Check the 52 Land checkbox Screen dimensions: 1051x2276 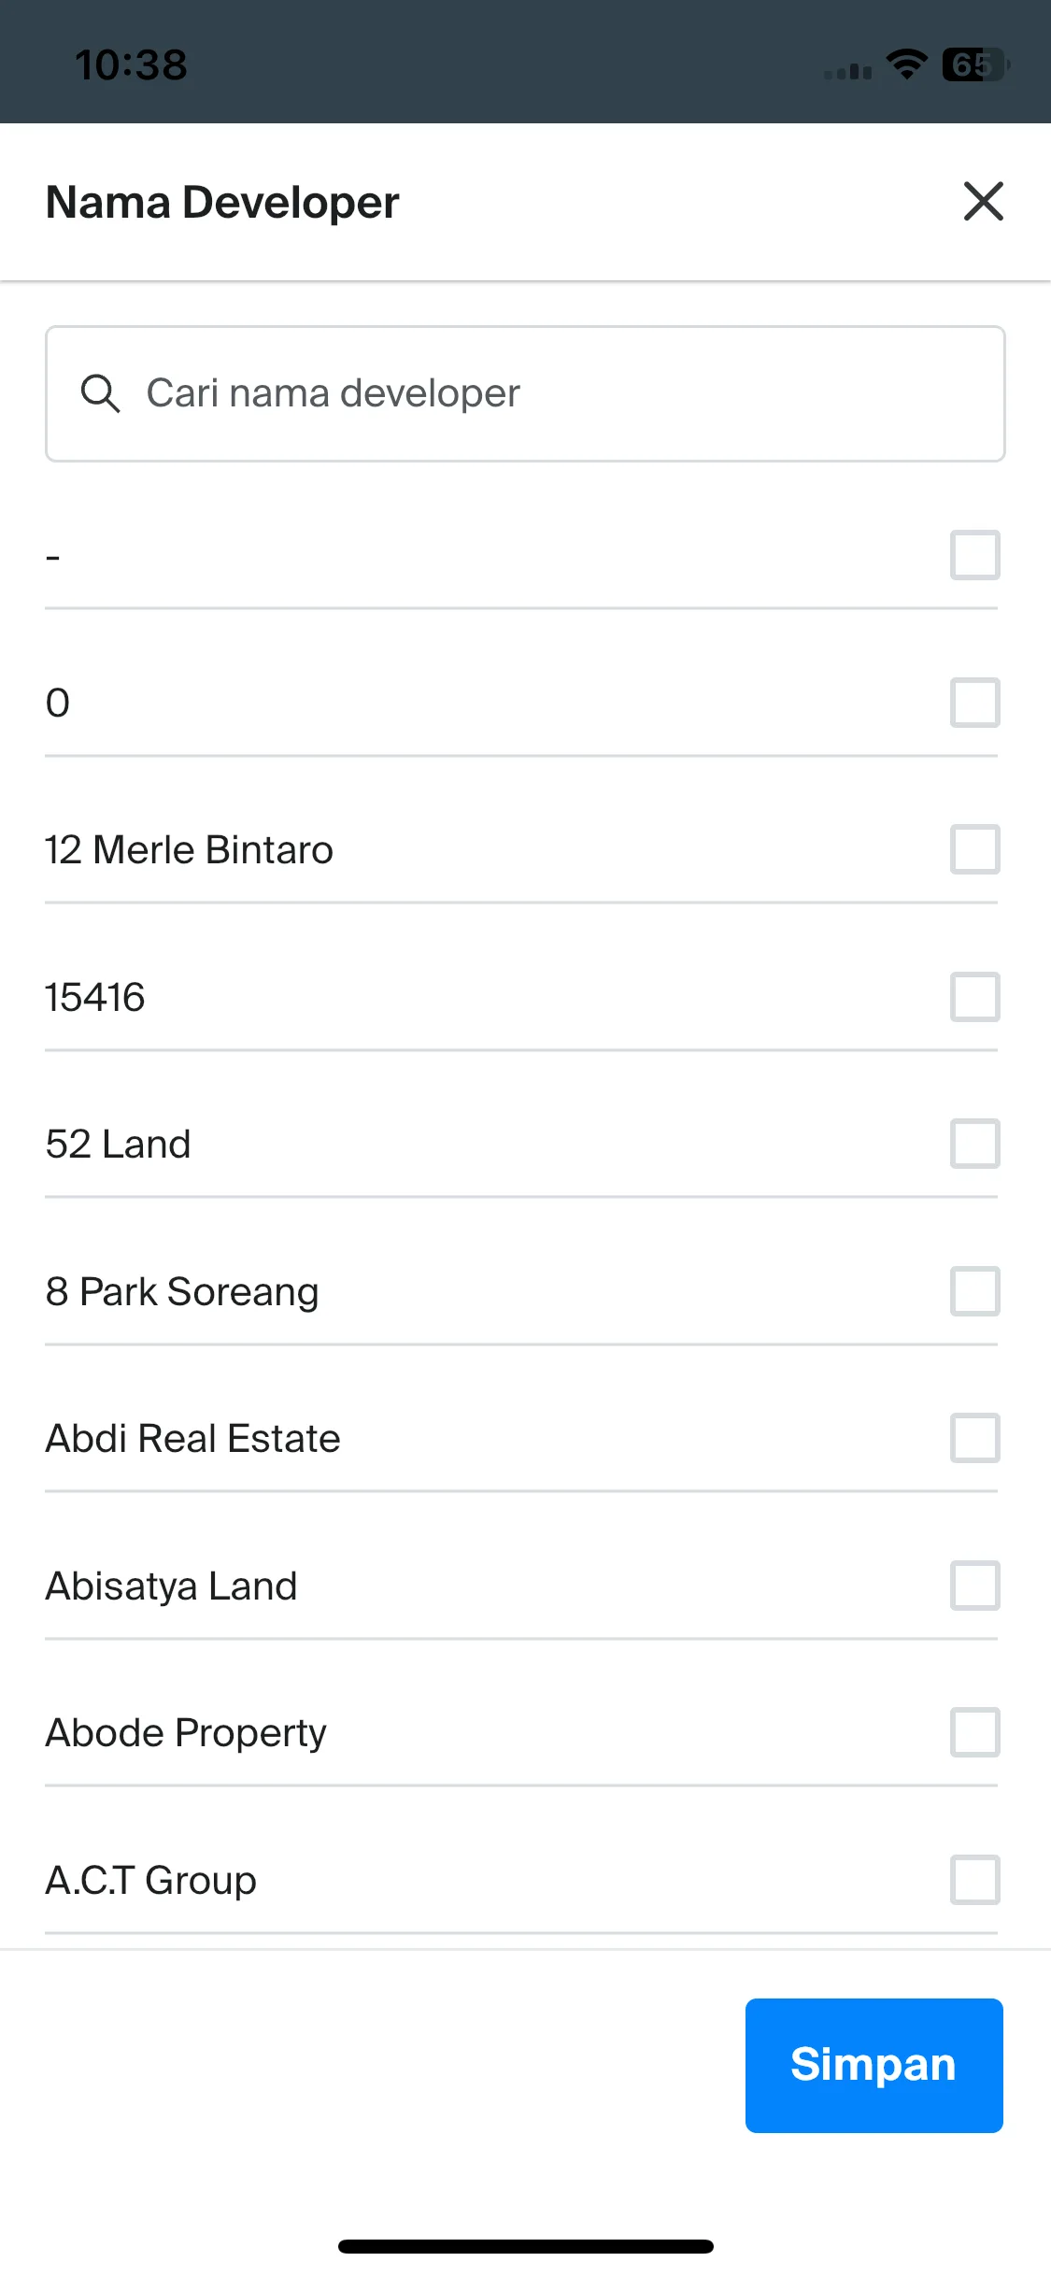click(x=974, y=1144)
